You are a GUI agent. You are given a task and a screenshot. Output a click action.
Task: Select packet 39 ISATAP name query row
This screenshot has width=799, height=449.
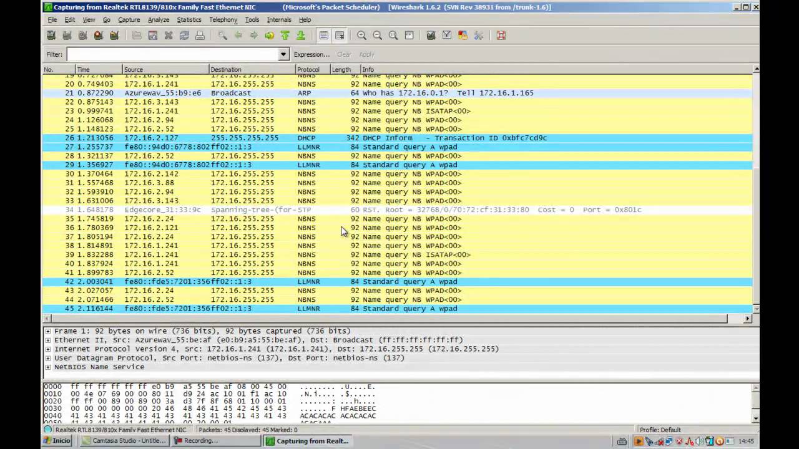pos(397,254)
